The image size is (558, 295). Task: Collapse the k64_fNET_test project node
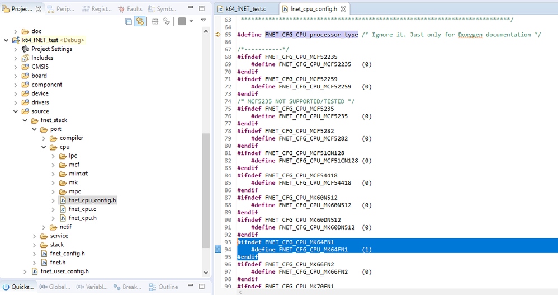click(x=6, y=40)
